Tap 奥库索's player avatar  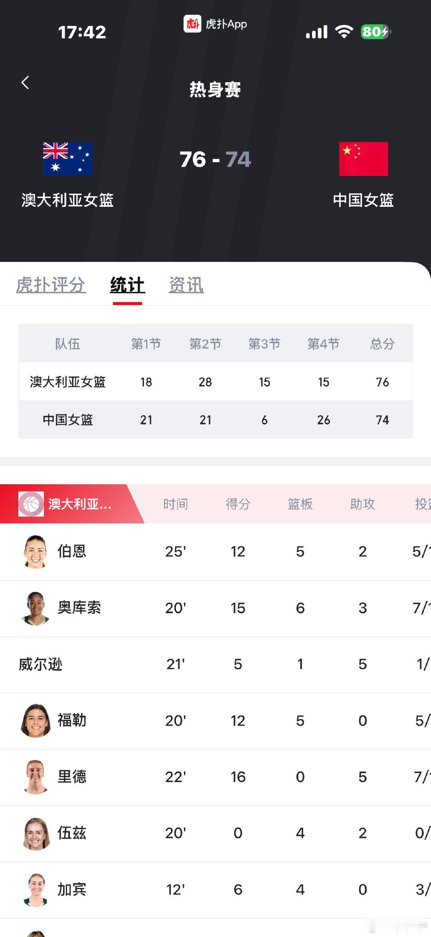[x=35, y=608]
